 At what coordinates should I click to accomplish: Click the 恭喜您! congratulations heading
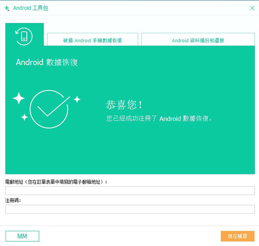pyautogui.click(x=124, y=105)
